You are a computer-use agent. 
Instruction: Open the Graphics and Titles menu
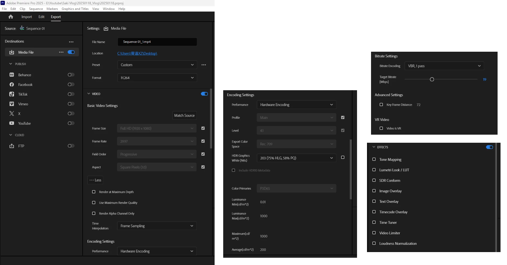(75, 9)
